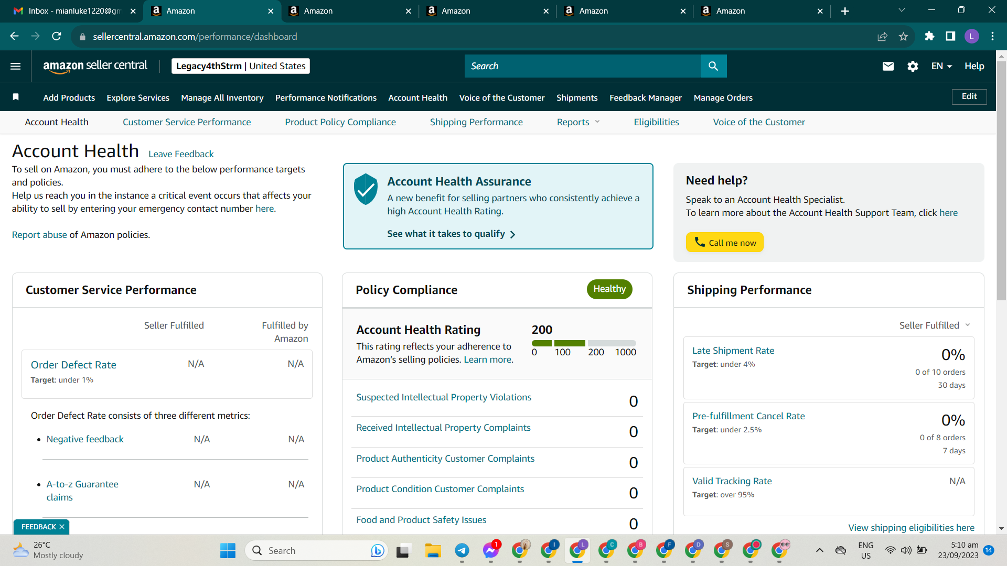Switch to the Inbox Gmail browser tab
This screenshot has height=566, width=1007.
coord(74,11)
